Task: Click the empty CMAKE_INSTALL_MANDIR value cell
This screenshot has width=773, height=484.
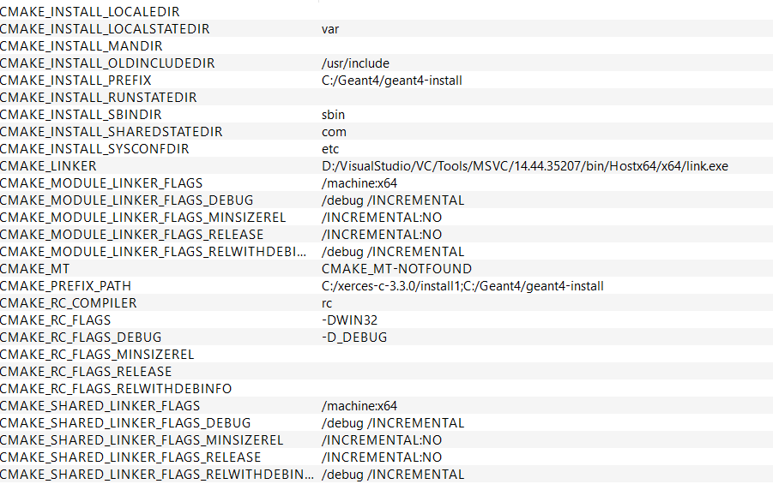Action: (x=429, y=46)
